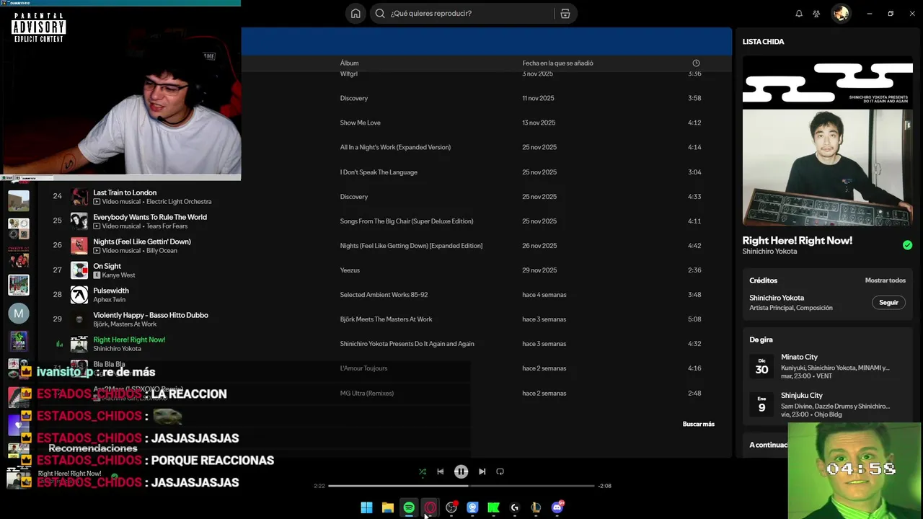Sort by Fecha en la que se añadió
Viewport: 923px width, 519px height.
[557, 63]
